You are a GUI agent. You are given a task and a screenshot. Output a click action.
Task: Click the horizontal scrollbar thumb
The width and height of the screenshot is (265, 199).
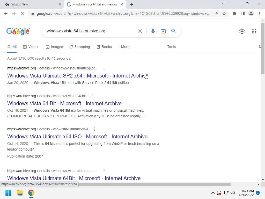(x=154, y=184)
